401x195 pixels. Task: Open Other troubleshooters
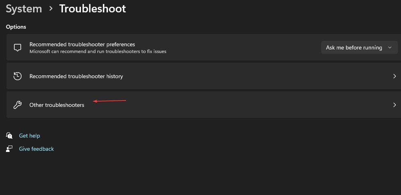point(57,105)
